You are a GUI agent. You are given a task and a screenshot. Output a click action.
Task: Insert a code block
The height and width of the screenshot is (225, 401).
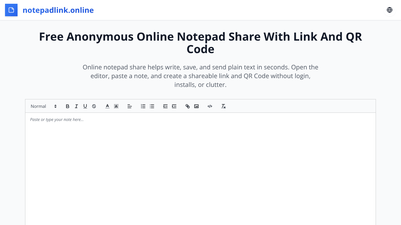pos(210,106)
